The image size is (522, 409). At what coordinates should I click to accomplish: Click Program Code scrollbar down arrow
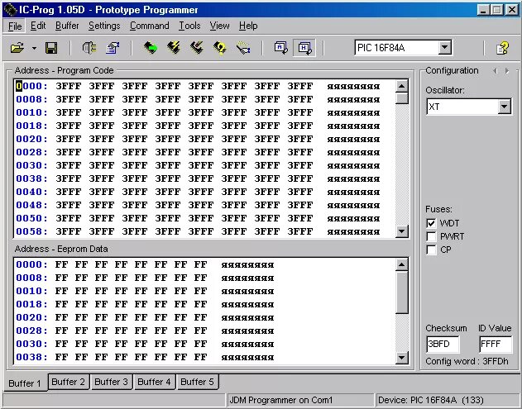point(402,231)
